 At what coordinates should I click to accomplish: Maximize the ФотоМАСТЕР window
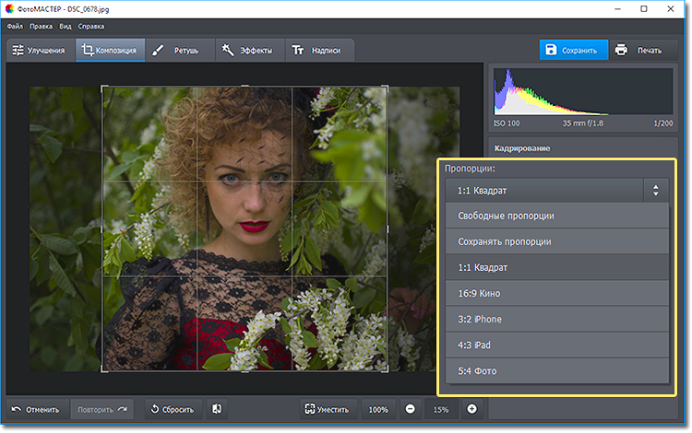[644, 9]
